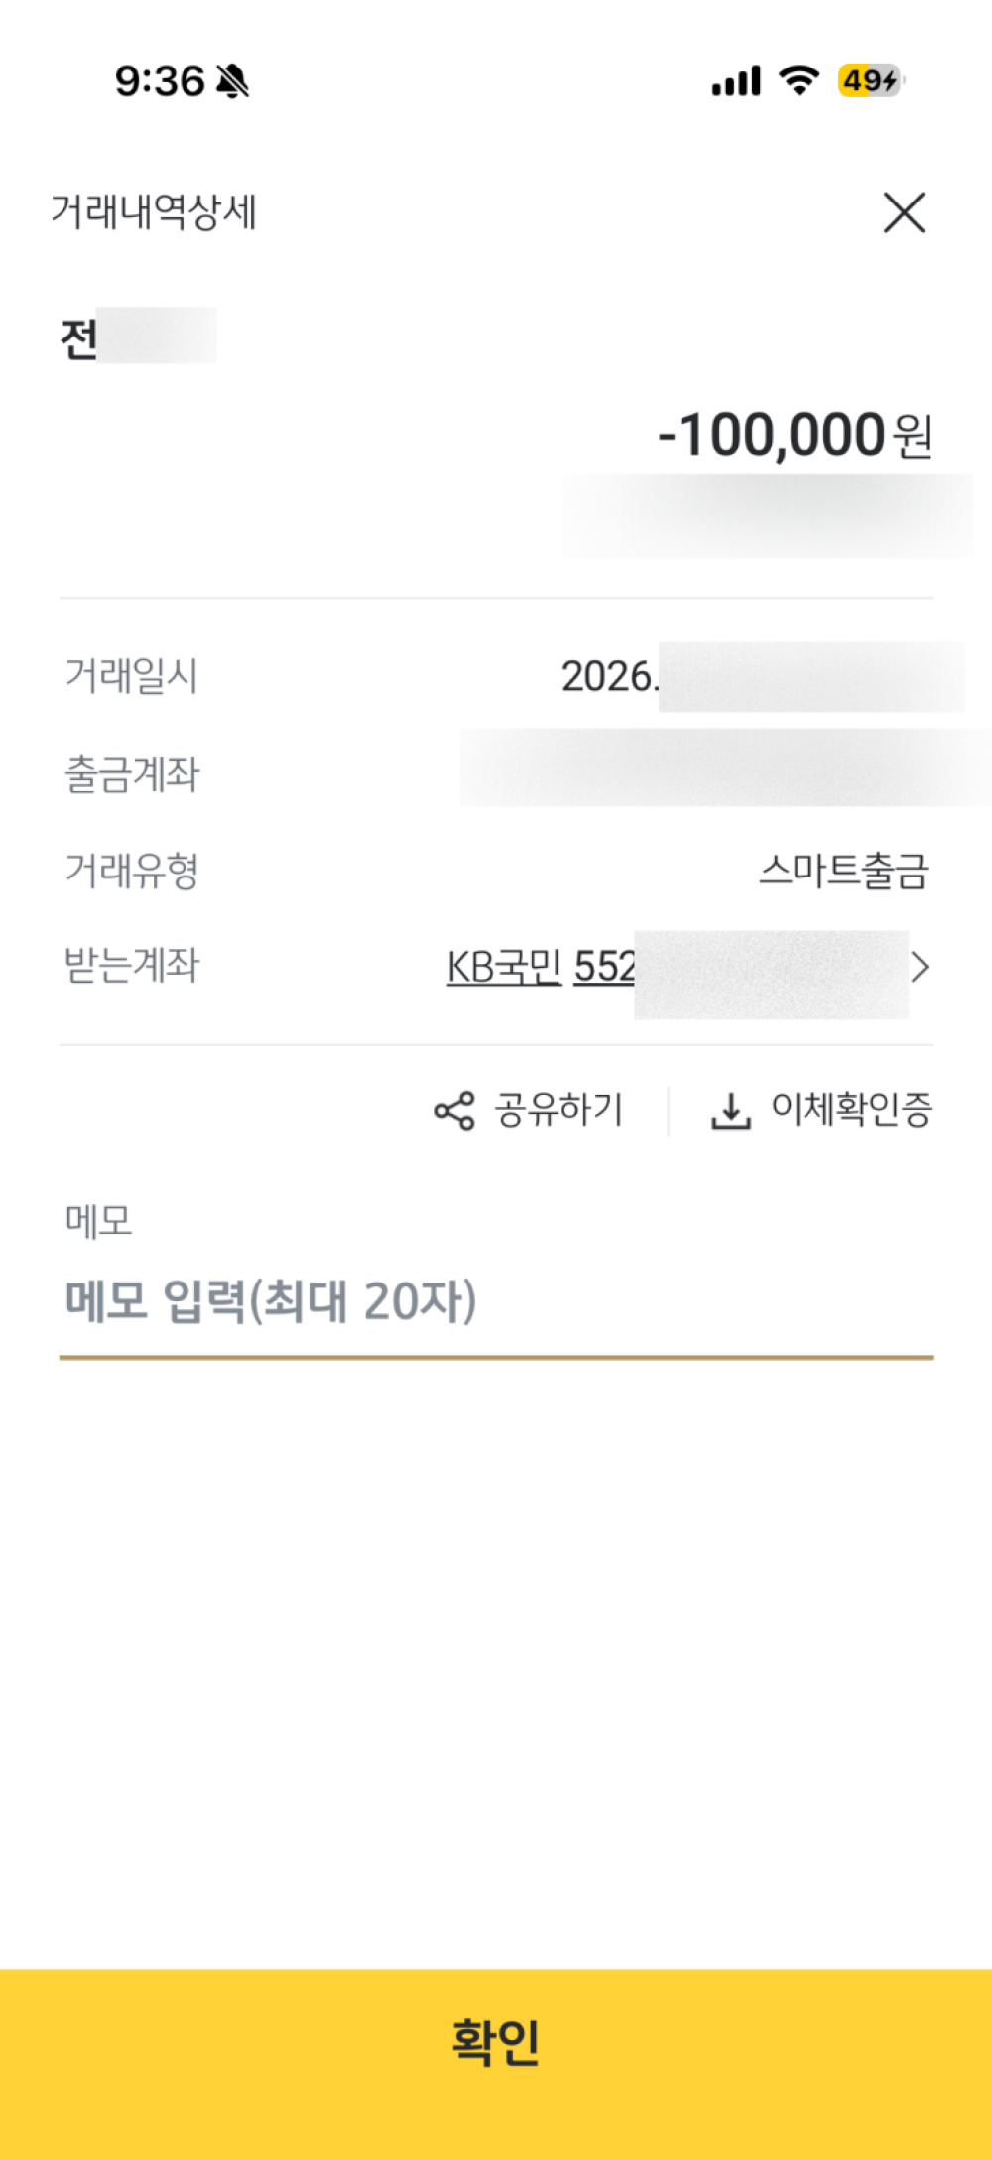Tap the 스마트출금 transaction type value
Image resolution: width=992 pixels, height=2160 pixels.
[x=843, y=871]
